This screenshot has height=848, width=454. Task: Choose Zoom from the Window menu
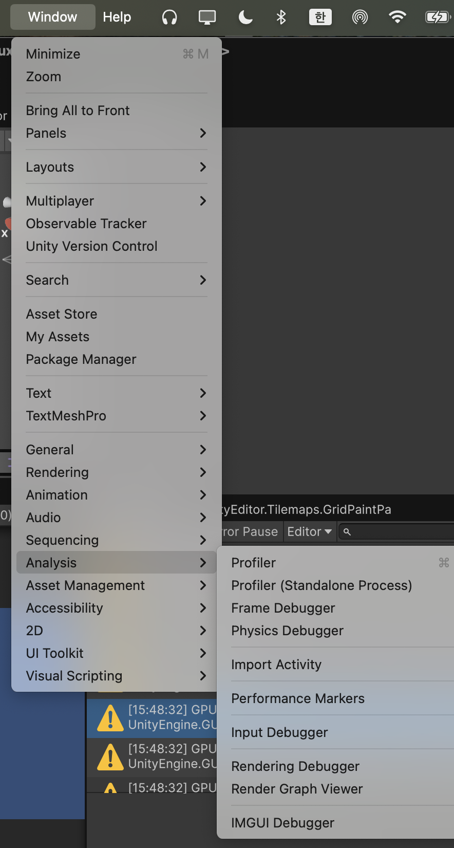pos(117,77)
